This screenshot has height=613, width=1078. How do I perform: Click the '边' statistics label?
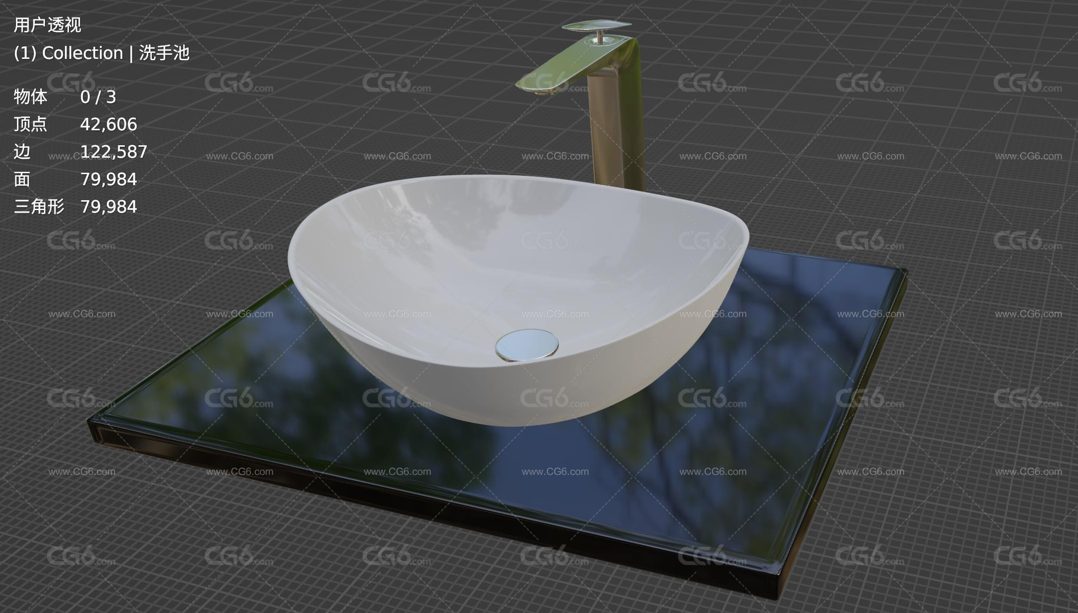pos(22,152)
